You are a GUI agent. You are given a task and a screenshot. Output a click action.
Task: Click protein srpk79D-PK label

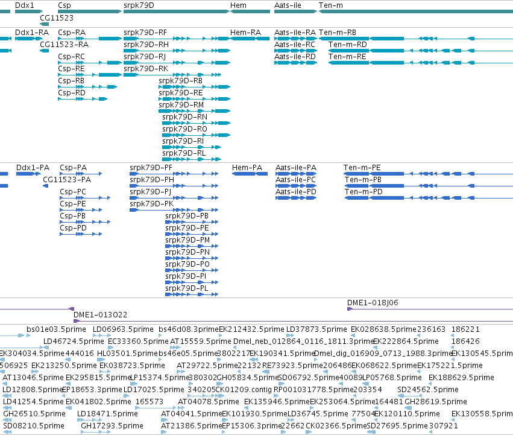(152, 204)
